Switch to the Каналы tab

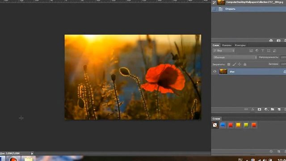[227, 45]
